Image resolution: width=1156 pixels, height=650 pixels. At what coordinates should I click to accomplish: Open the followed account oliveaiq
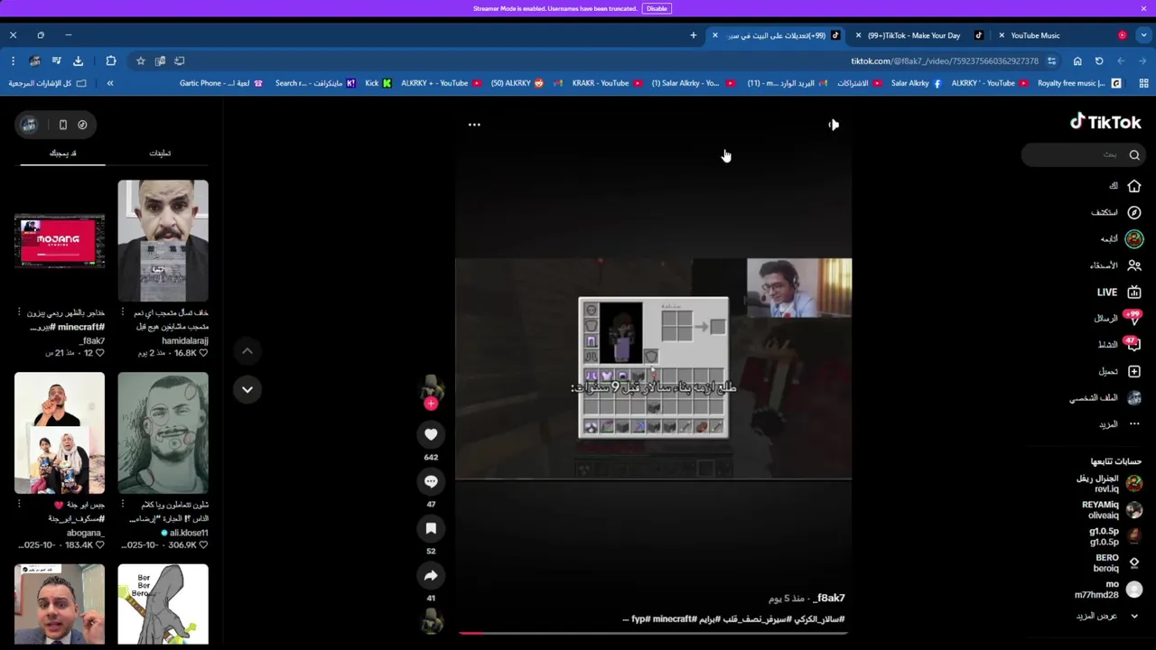tap(1111, 510)
